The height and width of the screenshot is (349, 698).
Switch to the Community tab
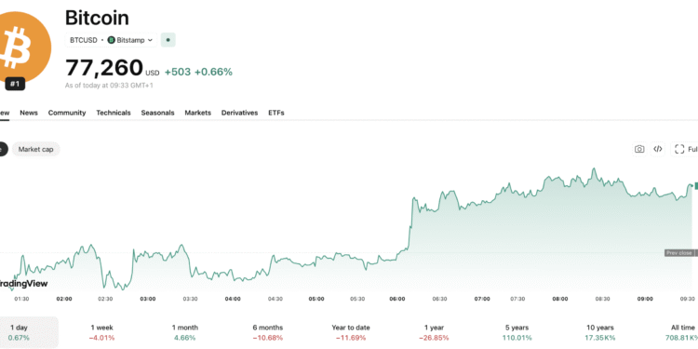(x=67, y=113)
